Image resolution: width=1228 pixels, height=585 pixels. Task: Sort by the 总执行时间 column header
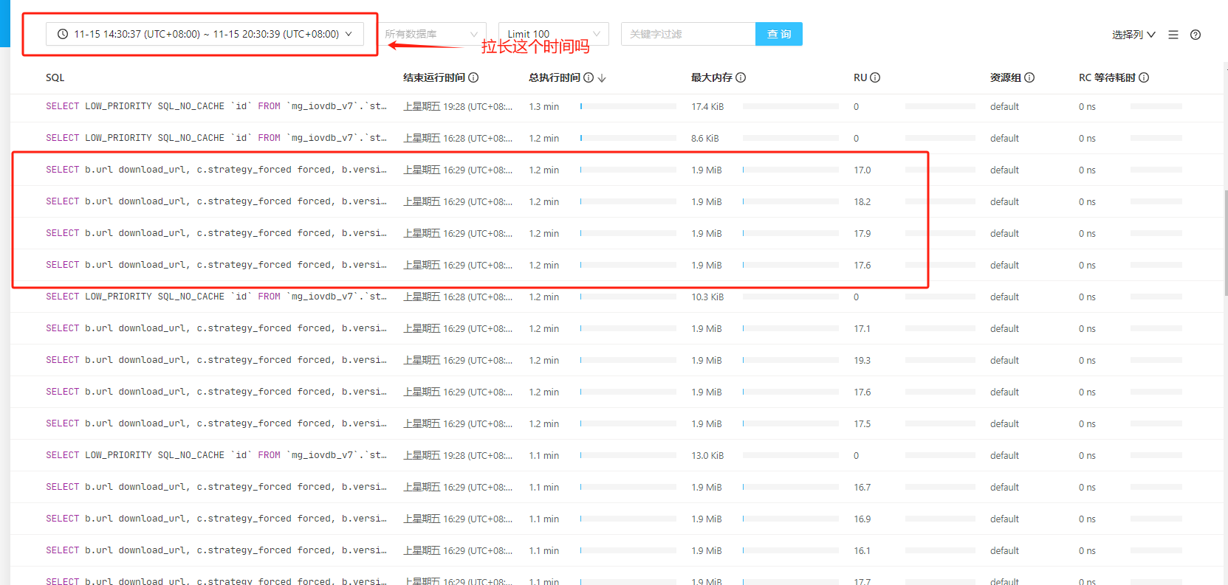click(x=555, y=77)
